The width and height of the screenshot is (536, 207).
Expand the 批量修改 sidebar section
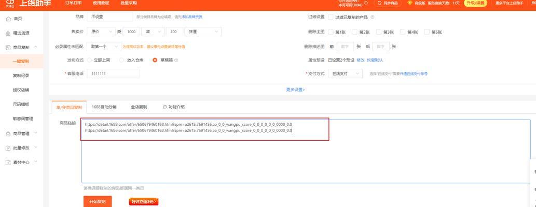click(36, 147)
